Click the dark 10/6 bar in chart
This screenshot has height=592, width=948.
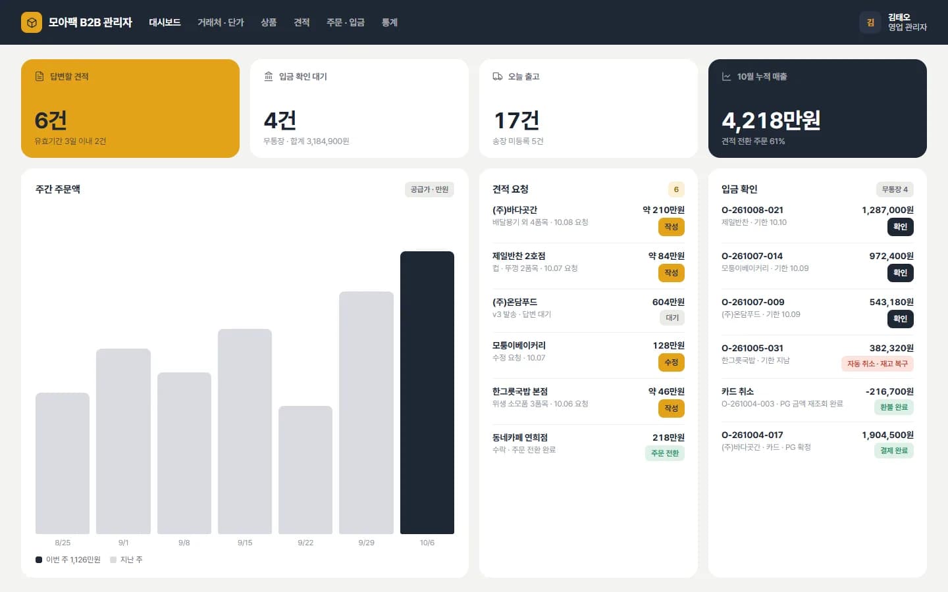click(x=427, y=393)
